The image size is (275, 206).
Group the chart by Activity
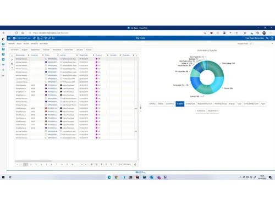click(x=152, y=104)
